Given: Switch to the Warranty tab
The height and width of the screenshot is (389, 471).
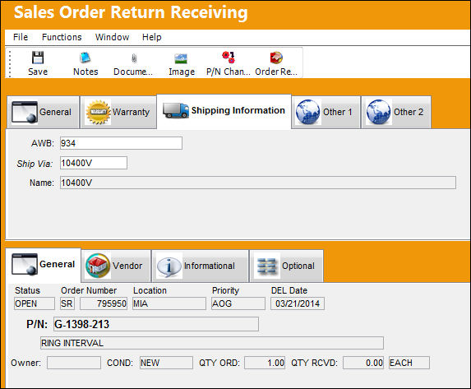Looking at the screenshot, I should point(118,113).
